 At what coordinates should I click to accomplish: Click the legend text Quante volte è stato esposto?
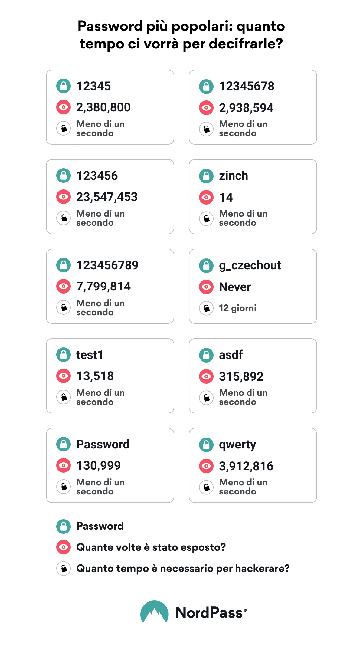pyautogui.click(x=151, y=547)
